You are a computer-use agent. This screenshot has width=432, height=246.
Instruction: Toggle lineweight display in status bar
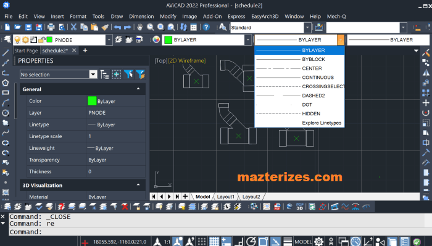point(288,242)
